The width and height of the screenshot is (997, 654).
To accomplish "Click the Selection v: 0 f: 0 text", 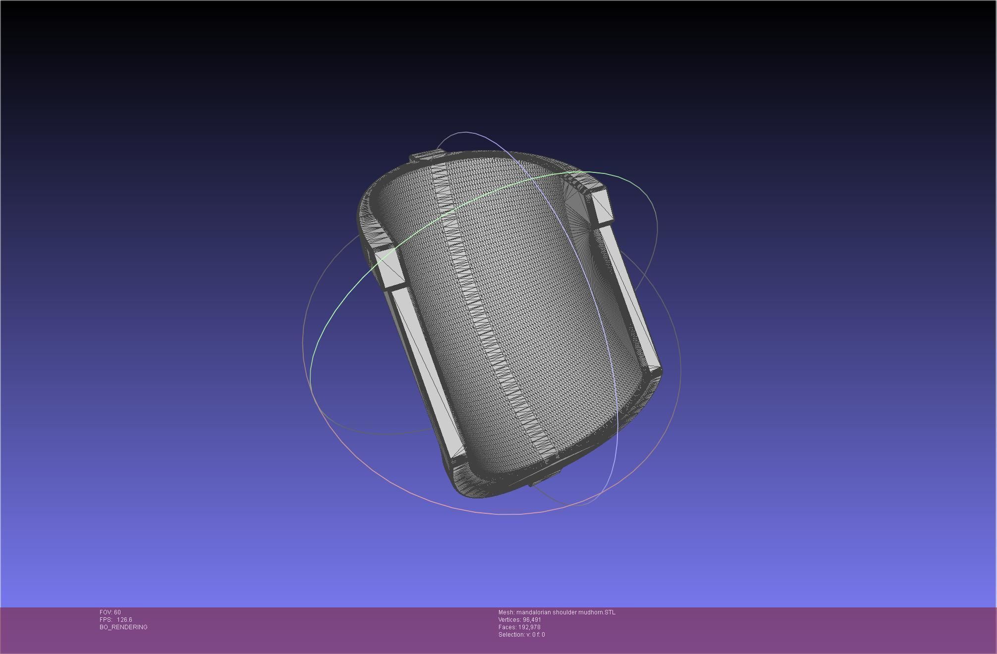I will point(522,635).
